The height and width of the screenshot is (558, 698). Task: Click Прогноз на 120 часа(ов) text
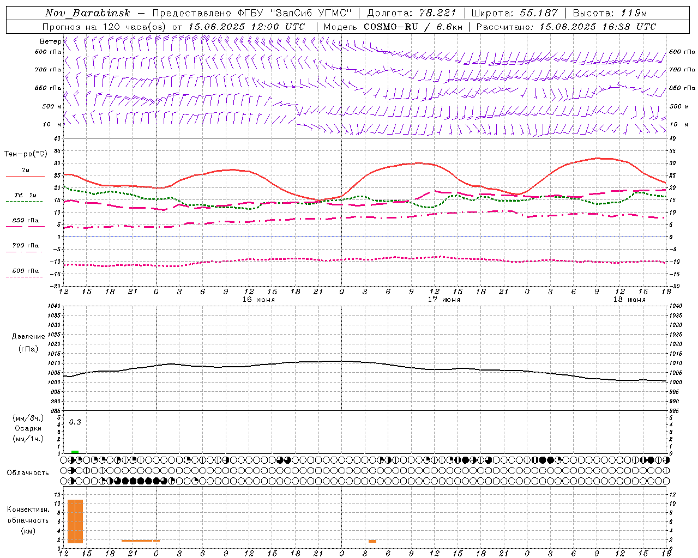coord(105,27)
